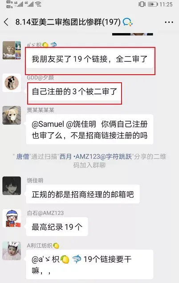Tap the message 正规的都是招商经理的邮箱吧
This screenshot has width=179, height=283.
83,194
